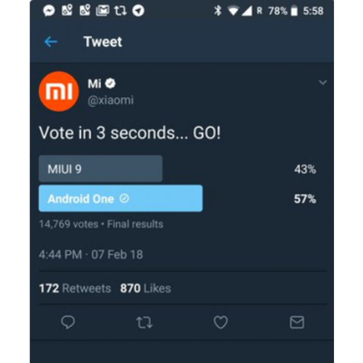Image resolution: width=363 pixels, height=363 pixels.
Task: Tap the Telegram notification icon
Action: [x=138, y=10]
